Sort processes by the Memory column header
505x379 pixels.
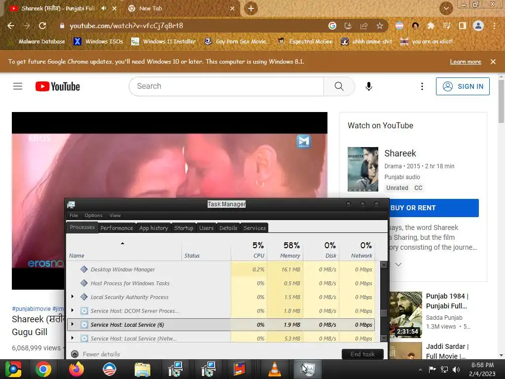[x=285, y=250]
